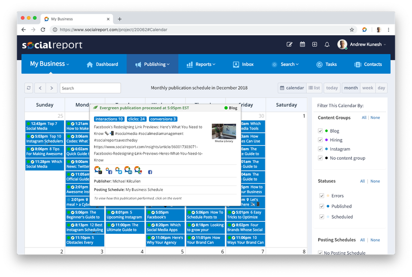The image size is (412, 277).
Task: Refresh the calendar with the reload icon
Action: coord(29,88)
